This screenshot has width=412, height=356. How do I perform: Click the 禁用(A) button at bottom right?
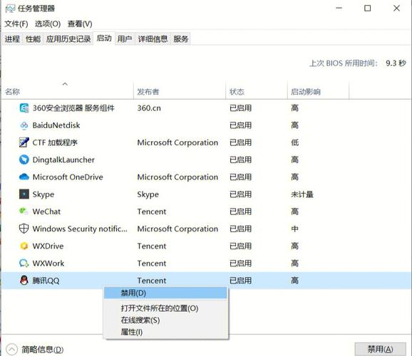[x=380, y=350]
